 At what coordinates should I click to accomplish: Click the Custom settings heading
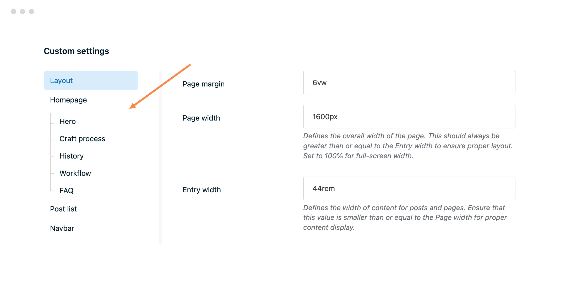(77, 51)
